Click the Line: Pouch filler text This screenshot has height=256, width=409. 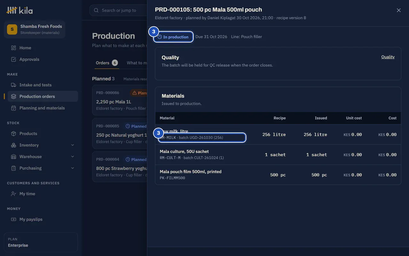pos(246,37)
